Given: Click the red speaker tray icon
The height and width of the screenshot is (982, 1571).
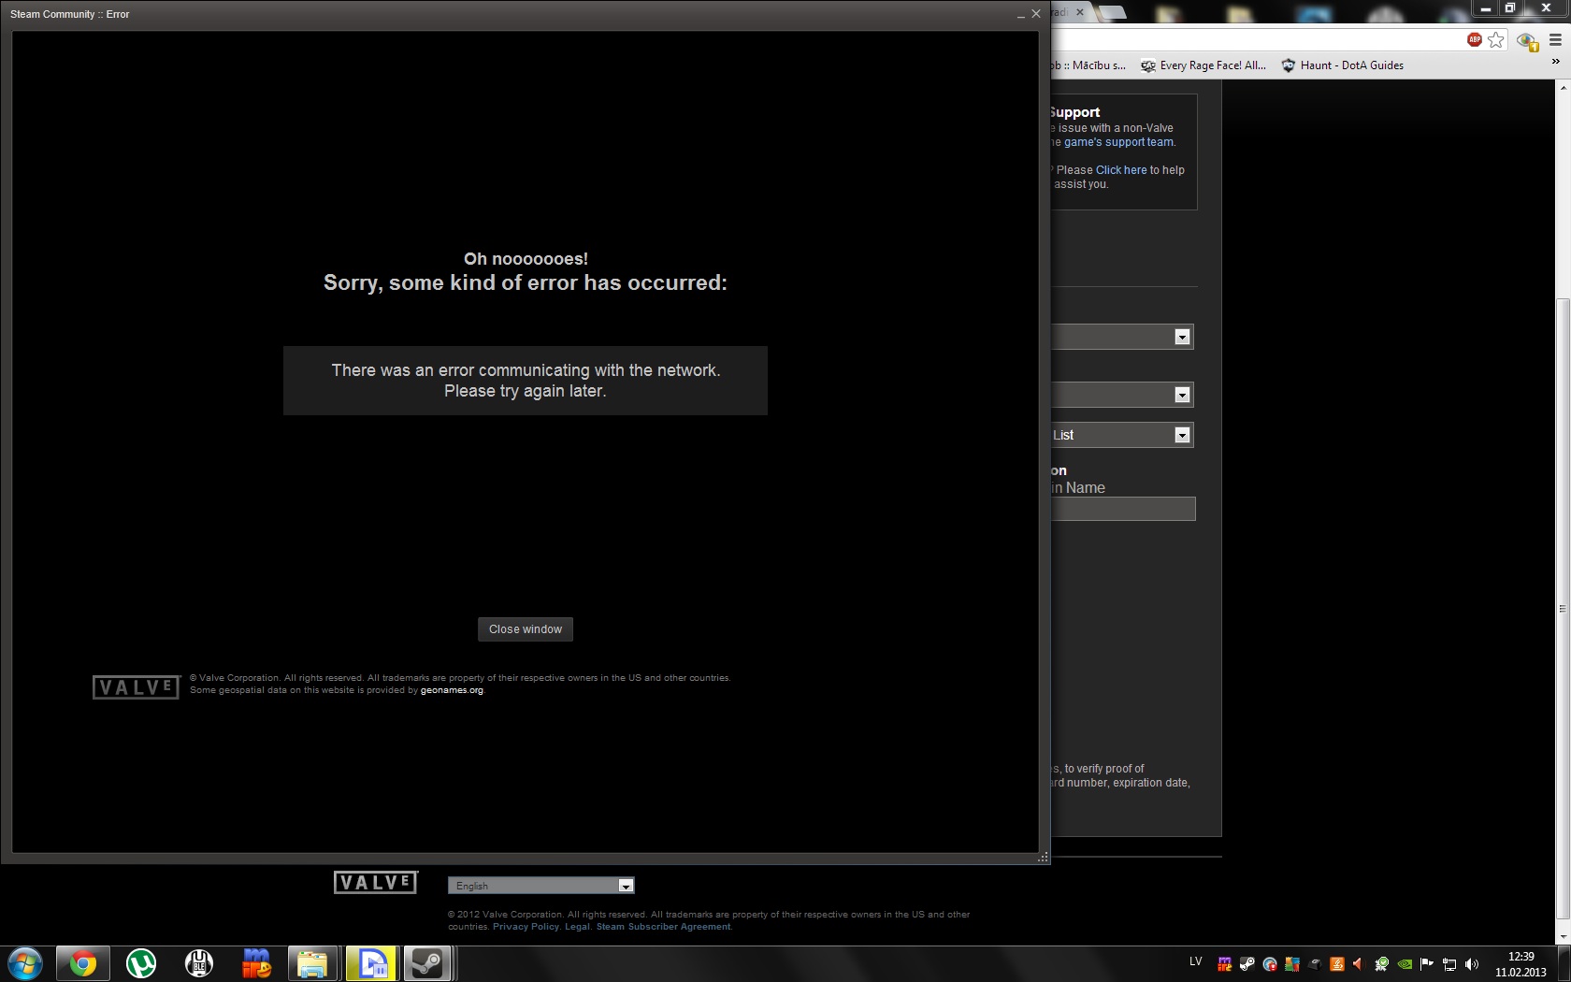Looking at the screenshot, I should click(x=1359, y=964).
